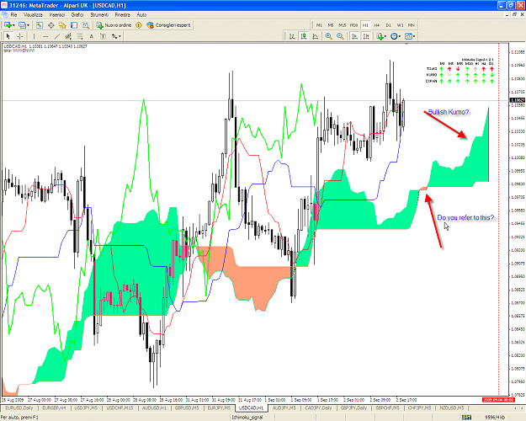The image size is (526, 421).
Task: Switch to GBPCHF,M5 chart tab
Action: [387, 408]
